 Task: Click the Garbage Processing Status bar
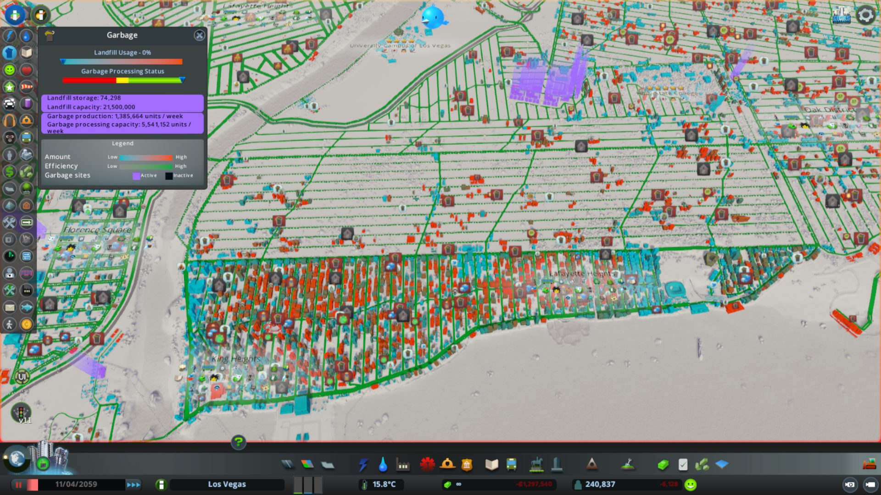tap(123, 80)
